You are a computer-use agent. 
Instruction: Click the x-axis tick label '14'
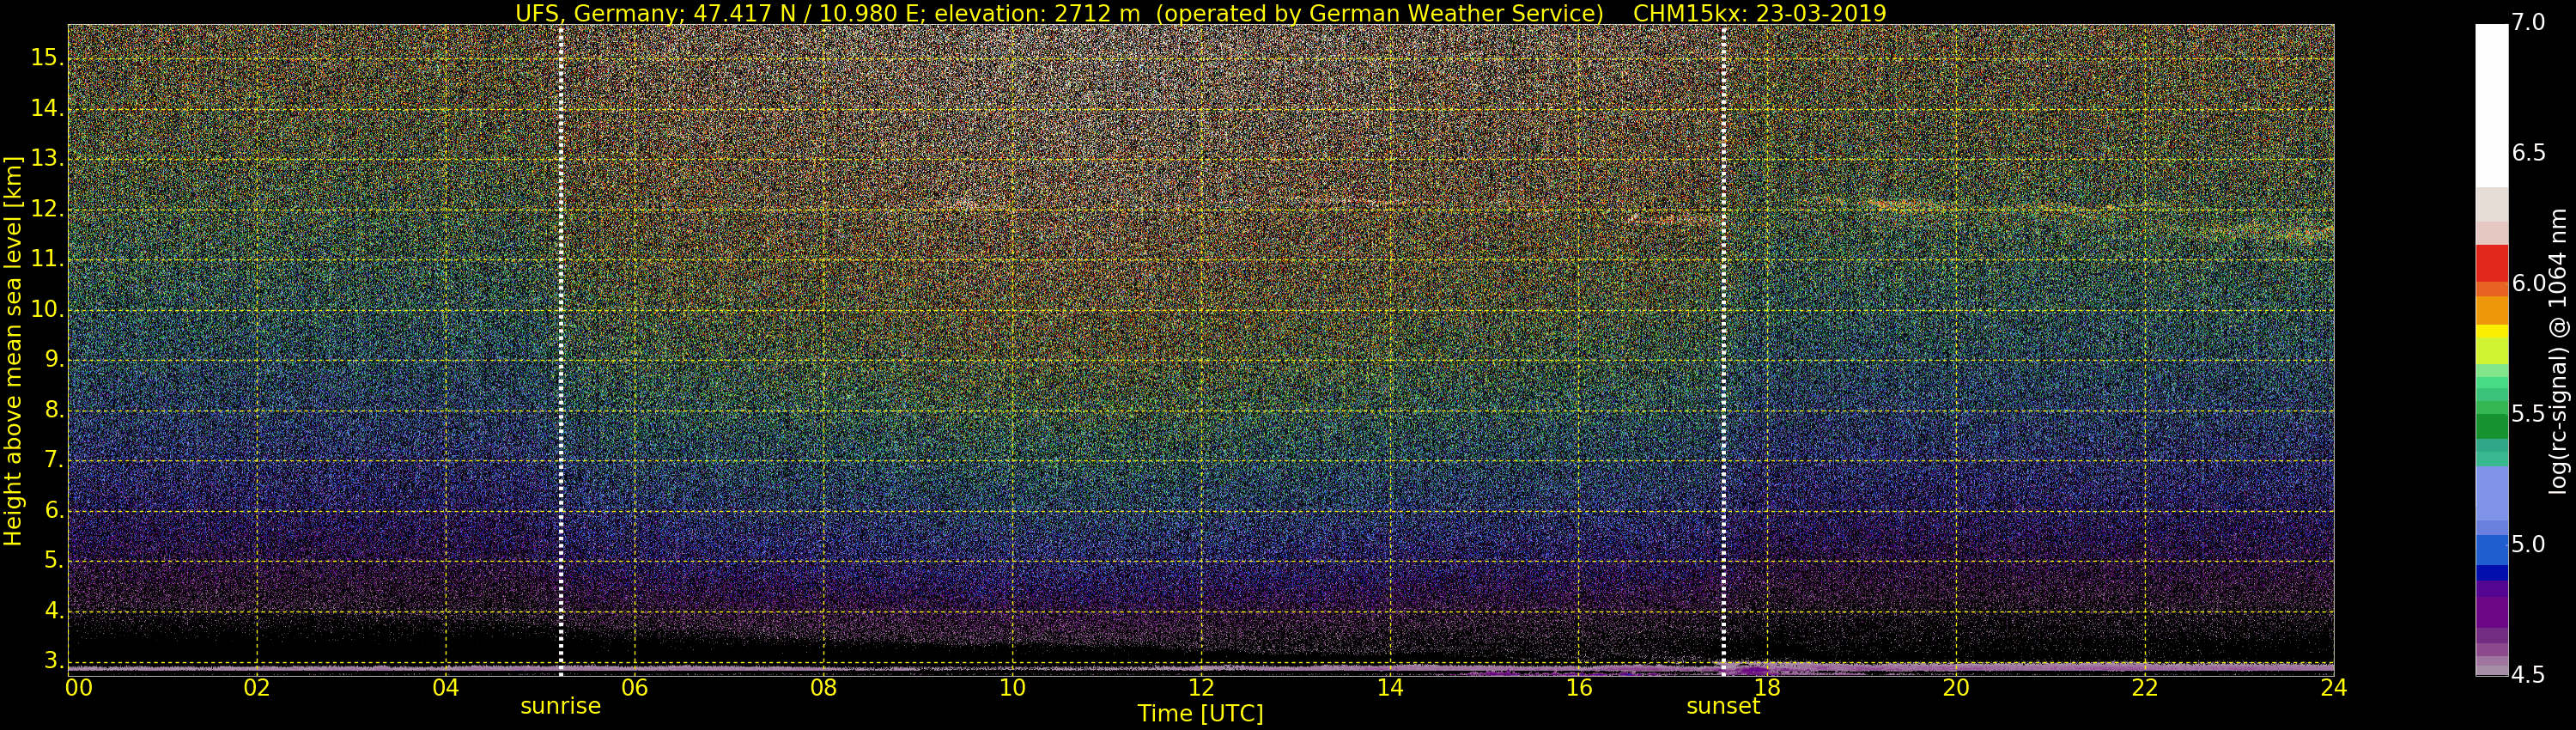1390,688
